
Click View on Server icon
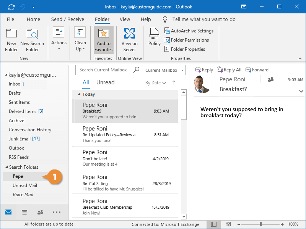130,33
